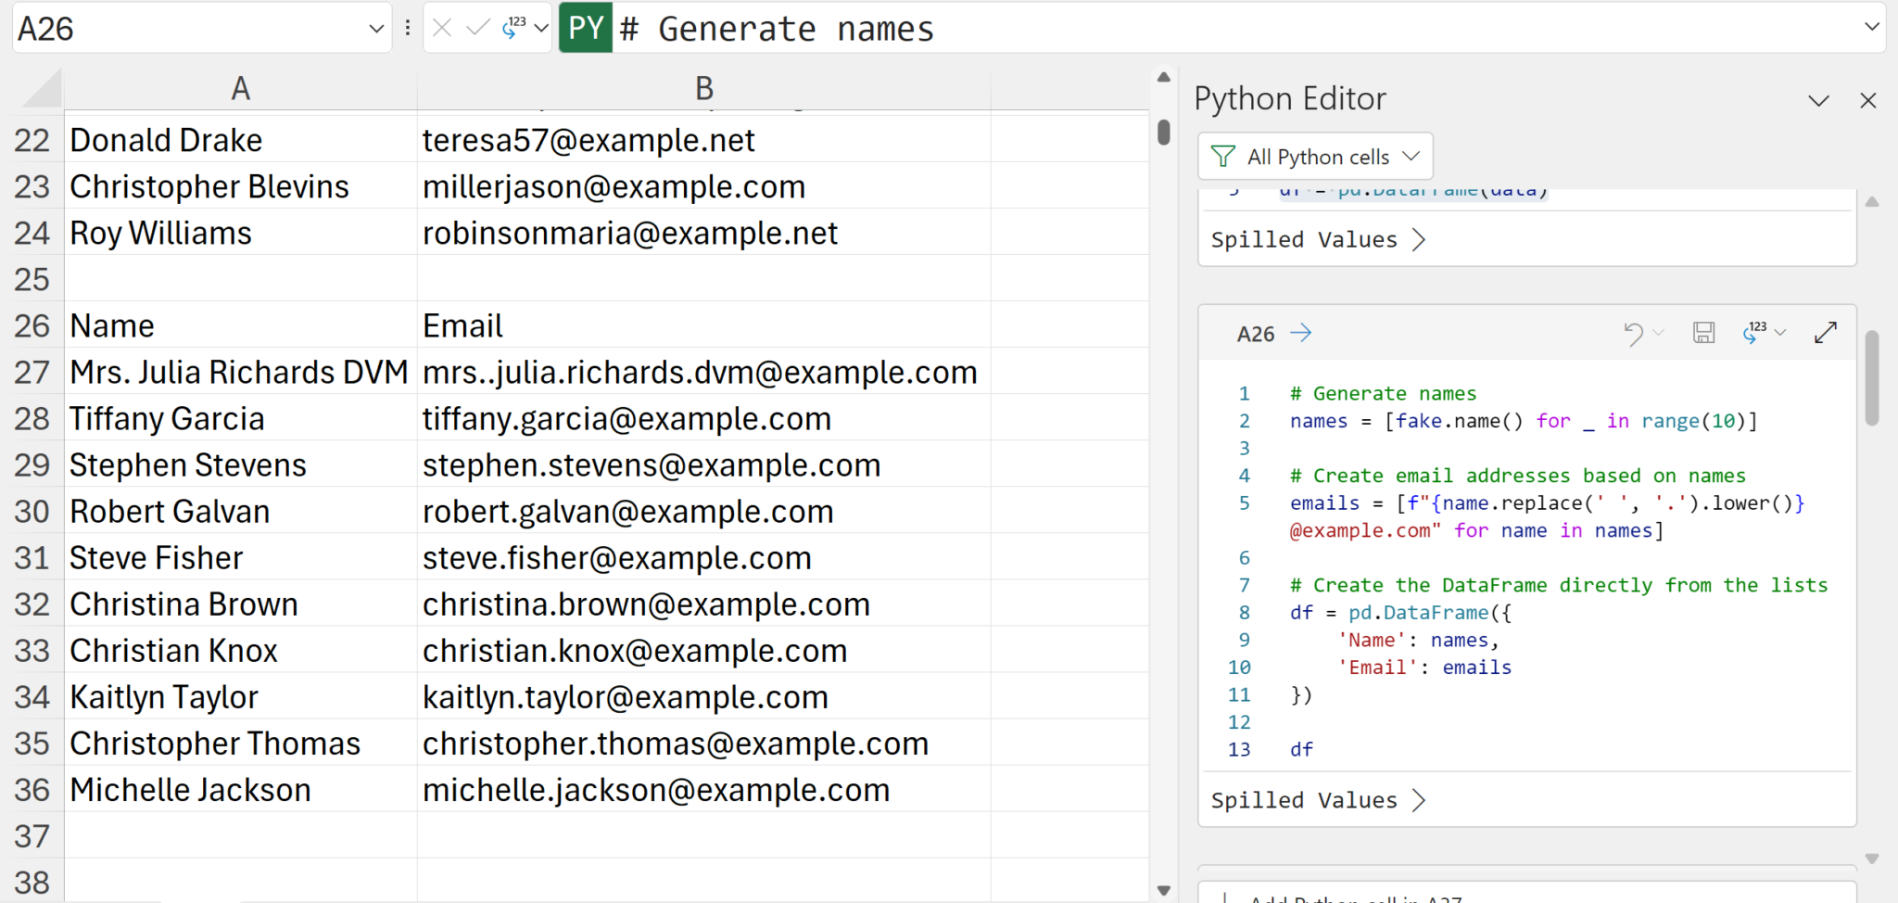Click the Python output icon in A26 card

(1752, 333)
